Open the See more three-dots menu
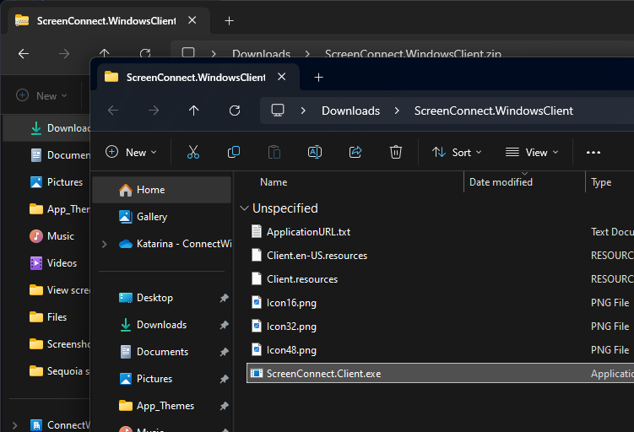The image size is (634, 432). coord(593,152)
